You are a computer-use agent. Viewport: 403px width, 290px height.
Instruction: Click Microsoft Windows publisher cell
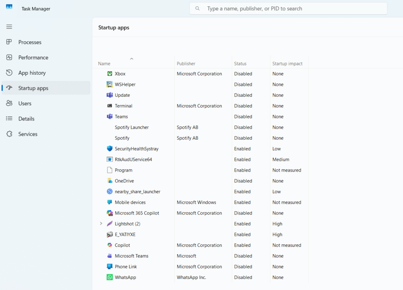(x=196, y=202)
